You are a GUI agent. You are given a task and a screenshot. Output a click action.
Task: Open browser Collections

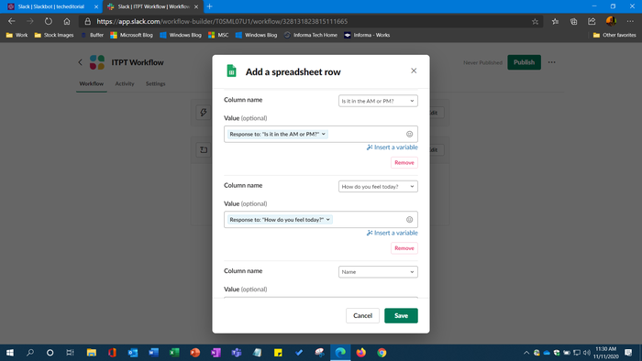pos(573,22)
